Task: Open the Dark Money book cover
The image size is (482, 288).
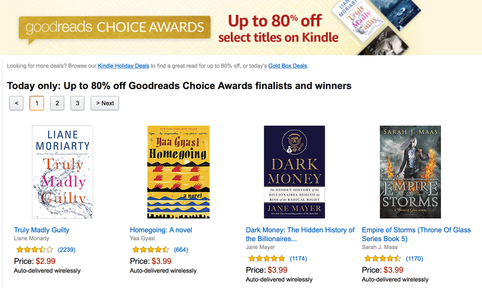Action: (295, 172)
